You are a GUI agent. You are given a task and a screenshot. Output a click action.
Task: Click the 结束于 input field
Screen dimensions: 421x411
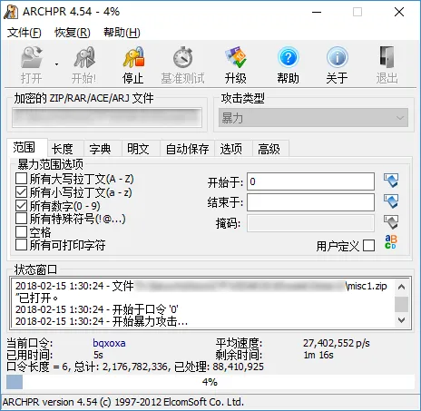tap(310, 202)
